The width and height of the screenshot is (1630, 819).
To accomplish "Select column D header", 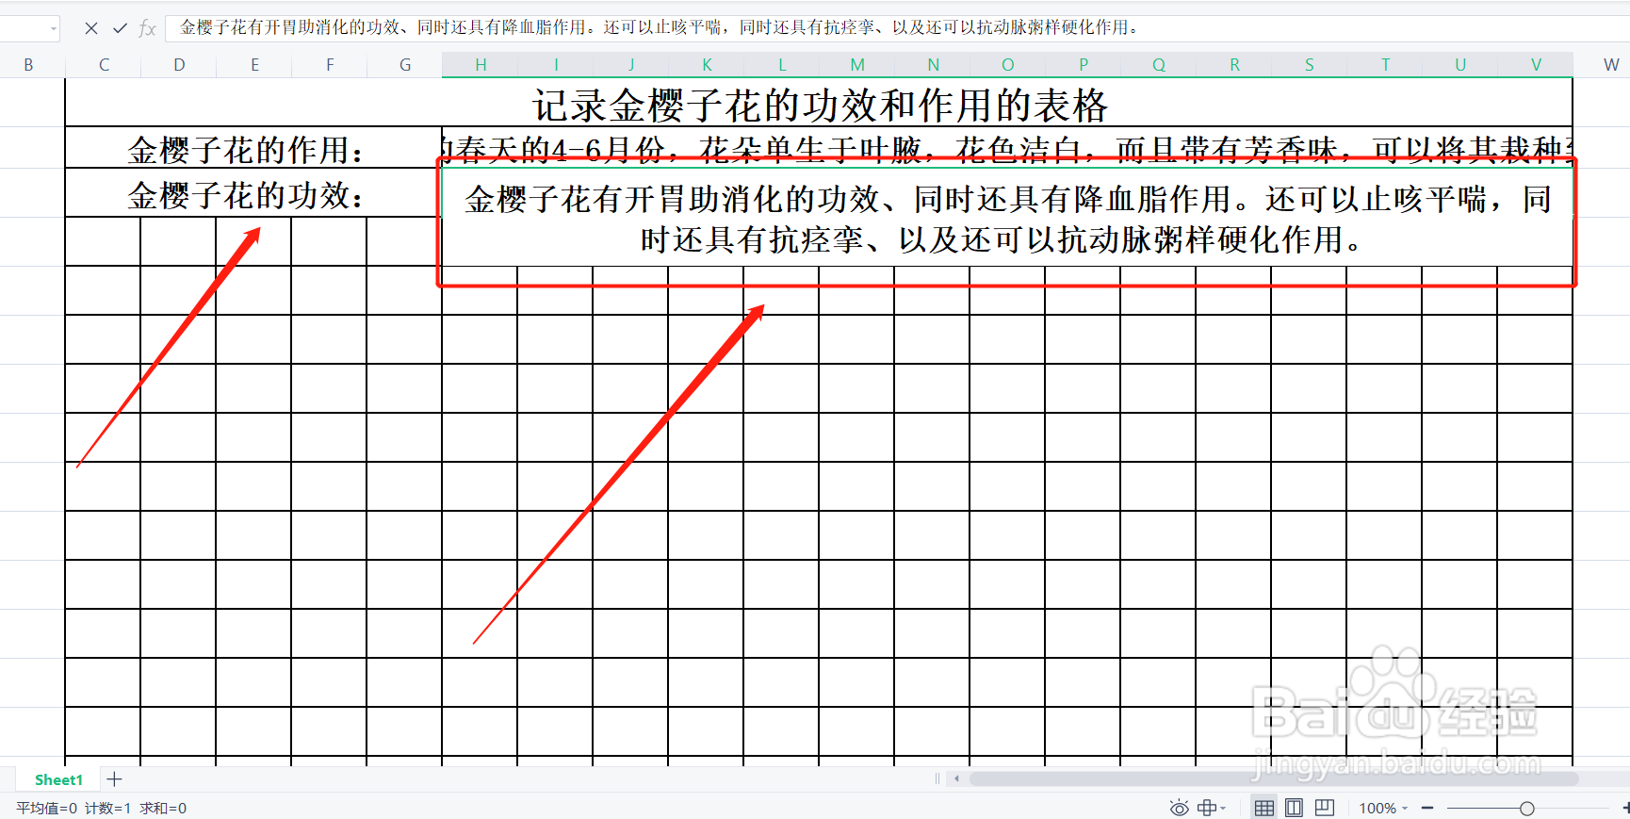I will point(179,65).
